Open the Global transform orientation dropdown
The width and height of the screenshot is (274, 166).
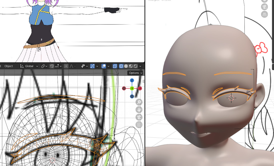coord(29,66)
